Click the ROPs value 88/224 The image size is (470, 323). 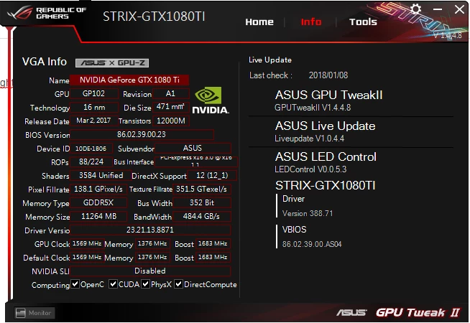[91, 162]
